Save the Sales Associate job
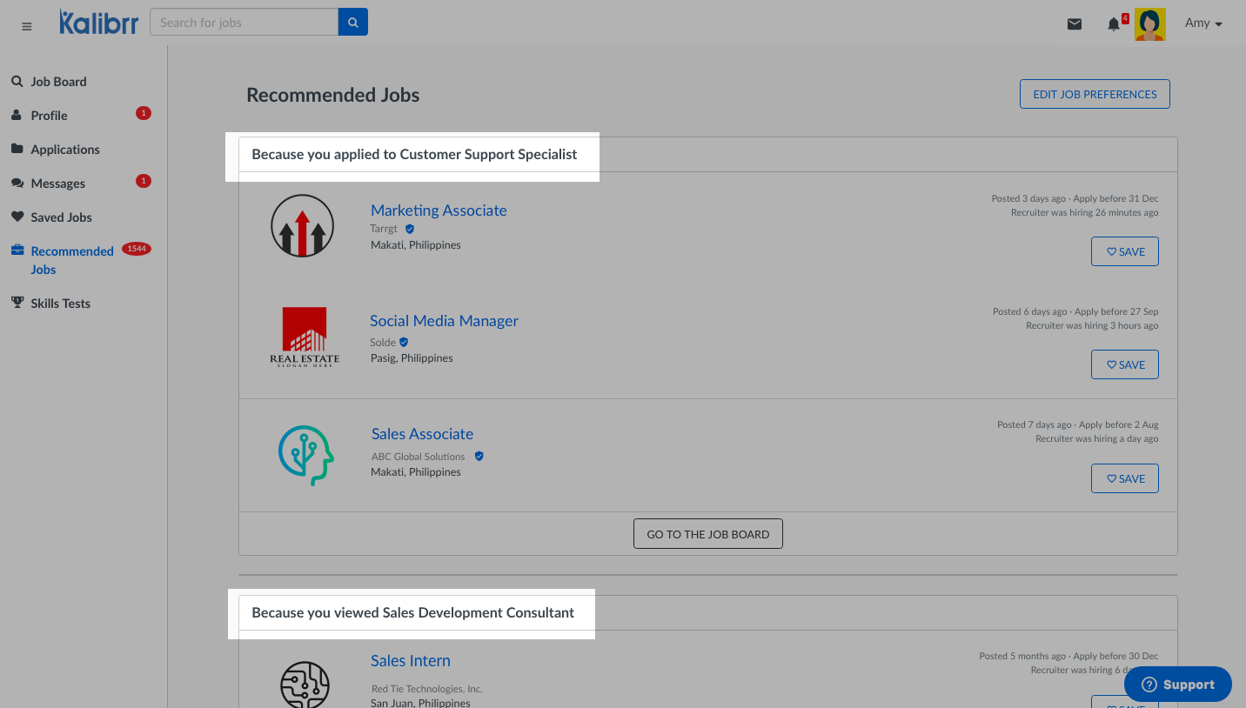 click(x=1124, y=478)
